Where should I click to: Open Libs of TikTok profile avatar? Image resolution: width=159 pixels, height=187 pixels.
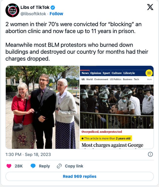coord(12,10)
